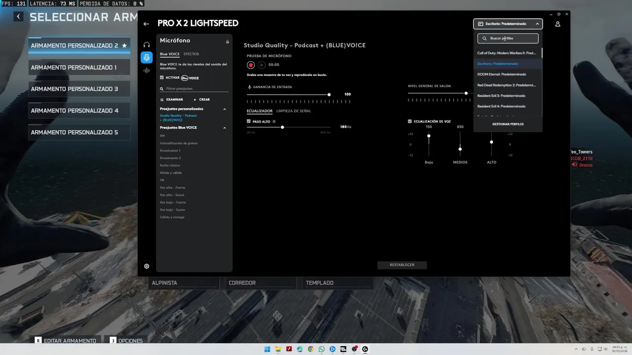The image size is (632, 355).
Task: Play back the recorded microphone sample
Action: coord(262,65)
